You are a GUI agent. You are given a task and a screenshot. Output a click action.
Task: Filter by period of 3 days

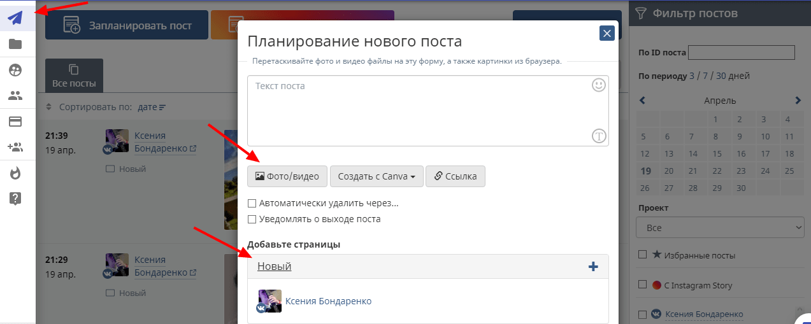coord(692,76)
